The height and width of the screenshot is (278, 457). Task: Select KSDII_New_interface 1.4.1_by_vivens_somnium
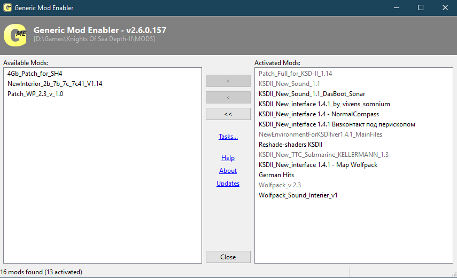[x=324, y=104]
